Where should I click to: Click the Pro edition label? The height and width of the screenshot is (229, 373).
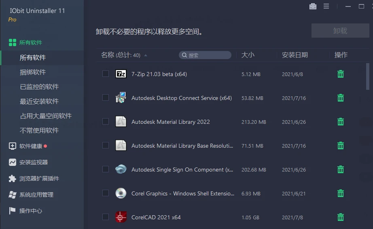tap(13, 20)
